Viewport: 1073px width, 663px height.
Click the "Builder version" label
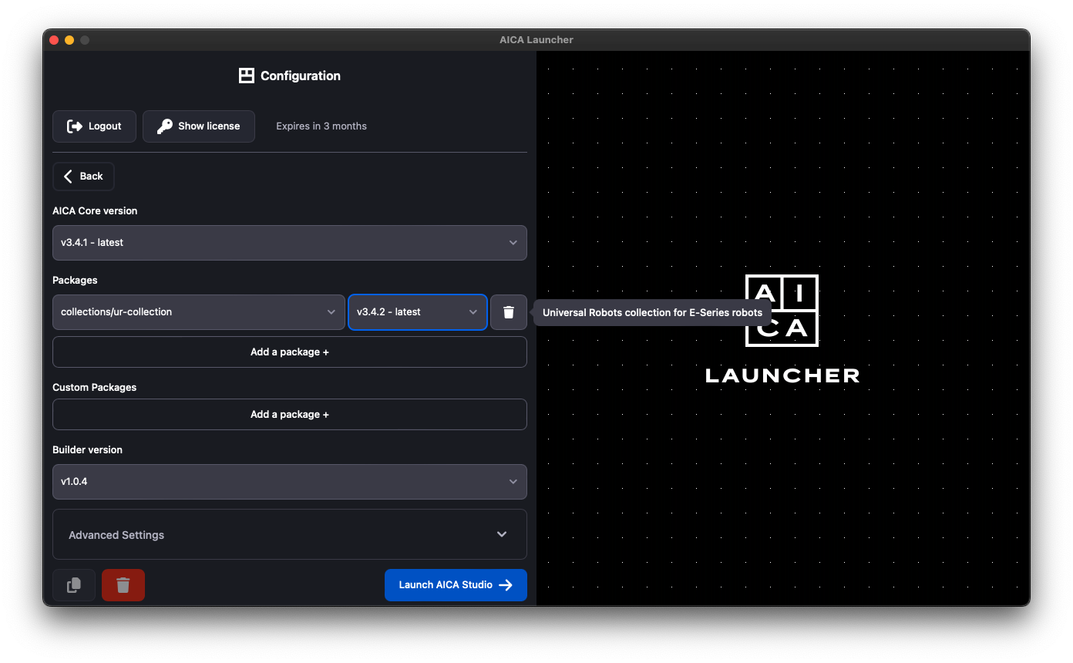click(x=87, y=449)
